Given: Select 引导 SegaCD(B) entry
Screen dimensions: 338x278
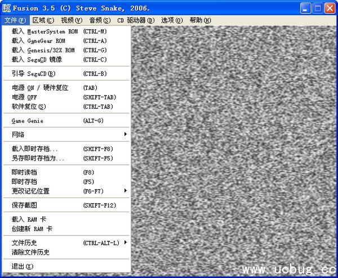Looking at the screenshot, I should 66,74.
